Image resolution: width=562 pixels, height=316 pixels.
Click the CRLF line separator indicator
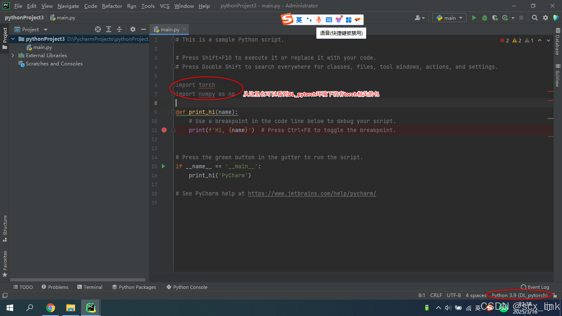point(436,295)
